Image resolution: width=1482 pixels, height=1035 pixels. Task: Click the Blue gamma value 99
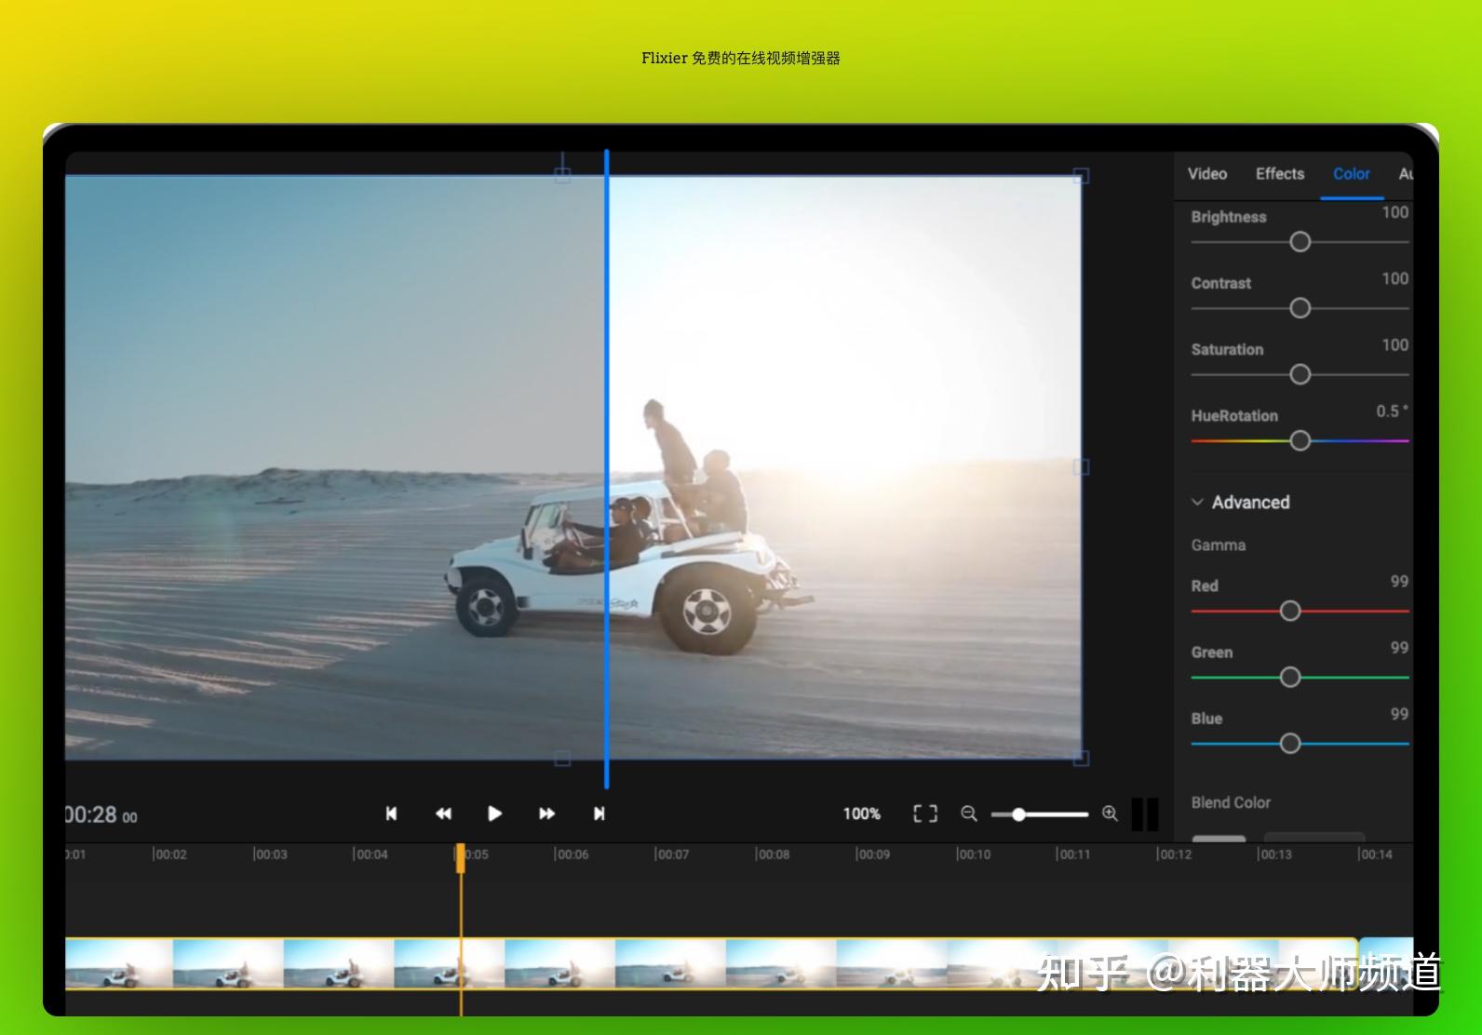point(1399,714)
